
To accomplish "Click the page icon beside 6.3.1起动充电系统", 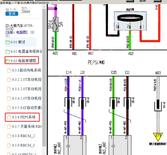I will click(x=9, y=70).
